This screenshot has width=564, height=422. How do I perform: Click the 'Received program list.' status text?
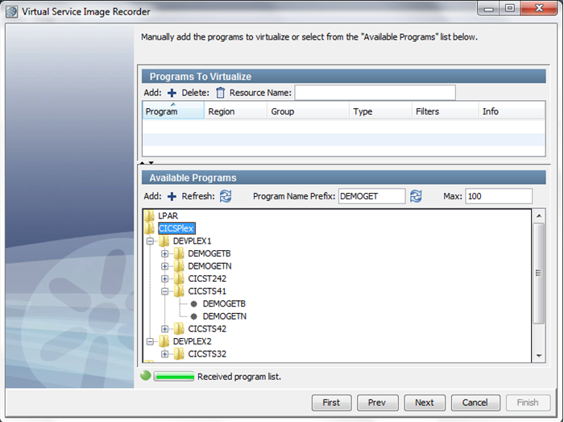pyautogui.click(x=239, y=377)
